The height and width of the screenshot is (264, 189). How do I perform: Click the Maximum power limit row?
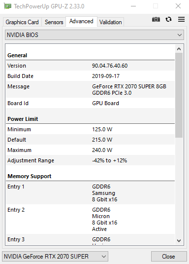point(91,150)
